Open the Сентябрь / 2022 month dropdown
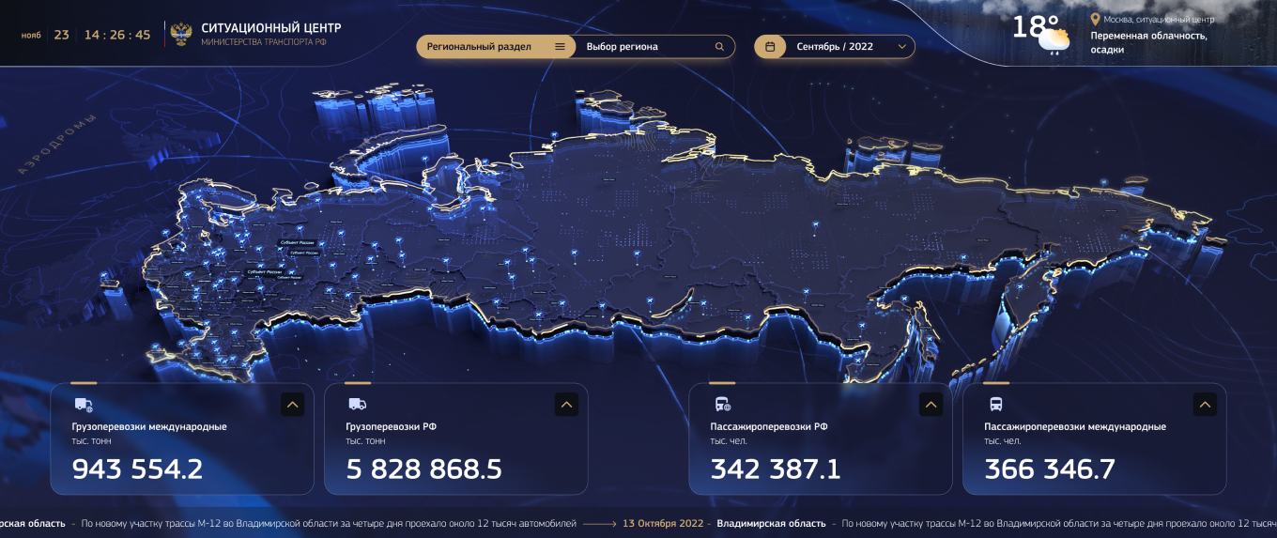Image resolution: width=1277 pixels, height=538 pixels. 835,47
